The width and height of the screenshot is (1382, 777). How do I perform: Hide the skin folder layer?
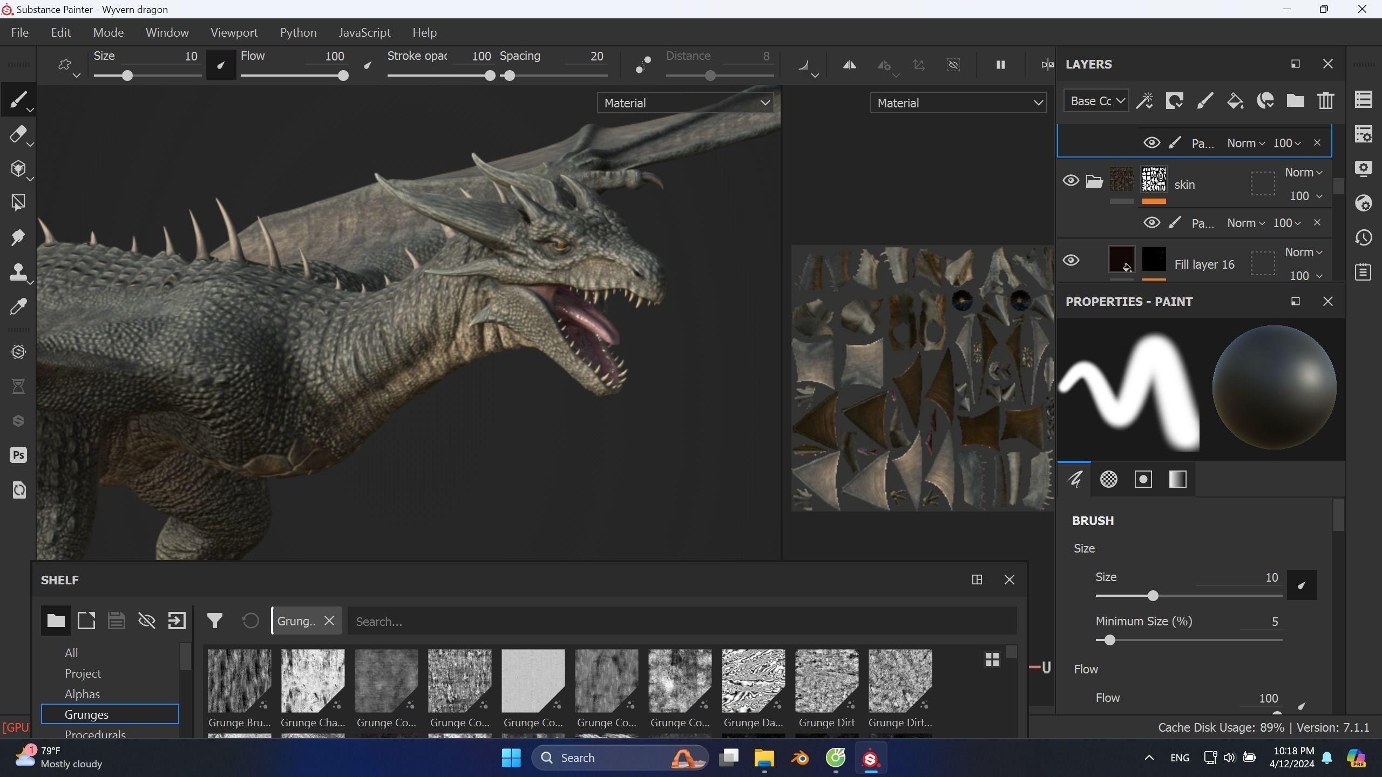click(x=1071, y=181)
